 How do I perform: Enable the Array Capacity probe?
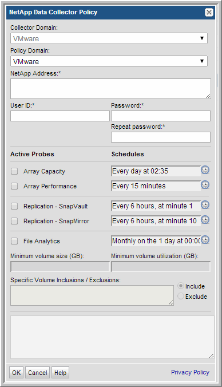[14, 171]
